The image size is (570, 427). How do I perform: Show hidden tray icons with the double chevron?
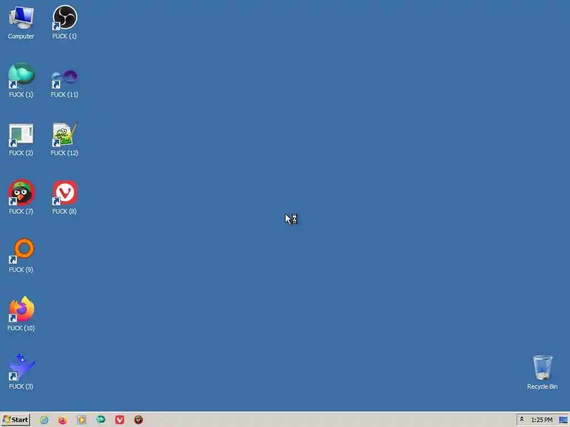click(522, 419)
